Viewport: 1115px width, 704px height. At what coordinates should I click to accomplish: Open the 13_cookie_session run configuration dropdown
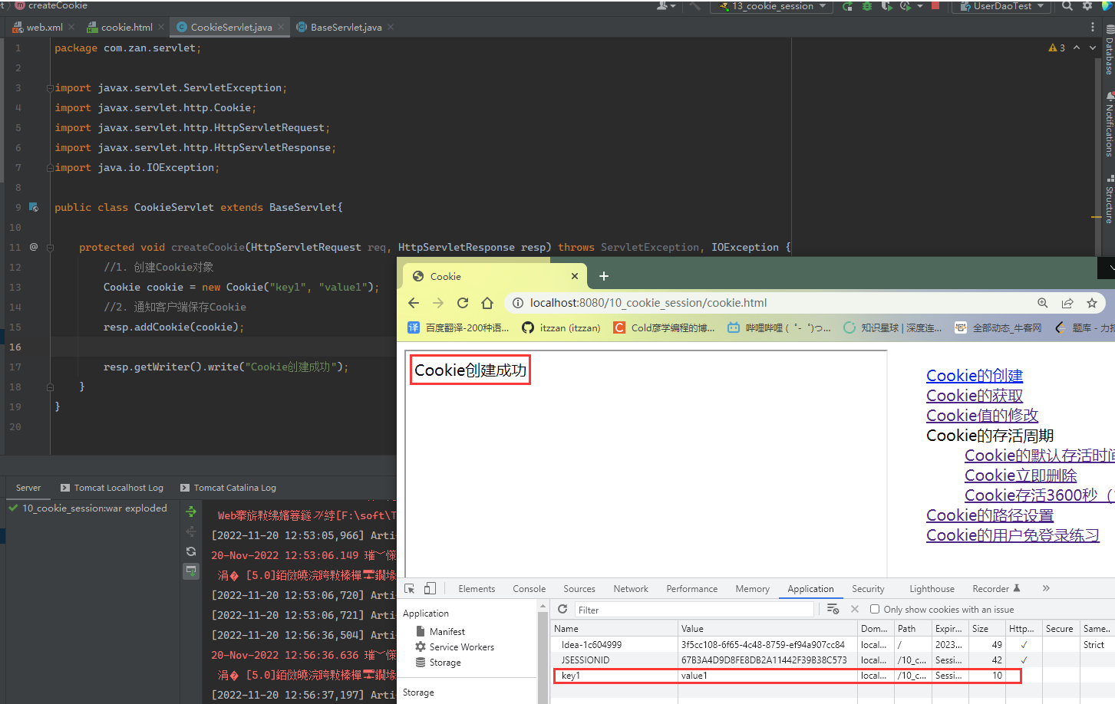[772, 6]
